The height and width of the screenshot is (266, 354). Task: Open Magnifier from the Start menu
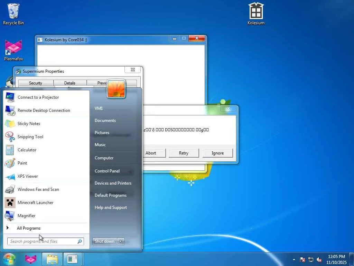[x=47, y=215]
